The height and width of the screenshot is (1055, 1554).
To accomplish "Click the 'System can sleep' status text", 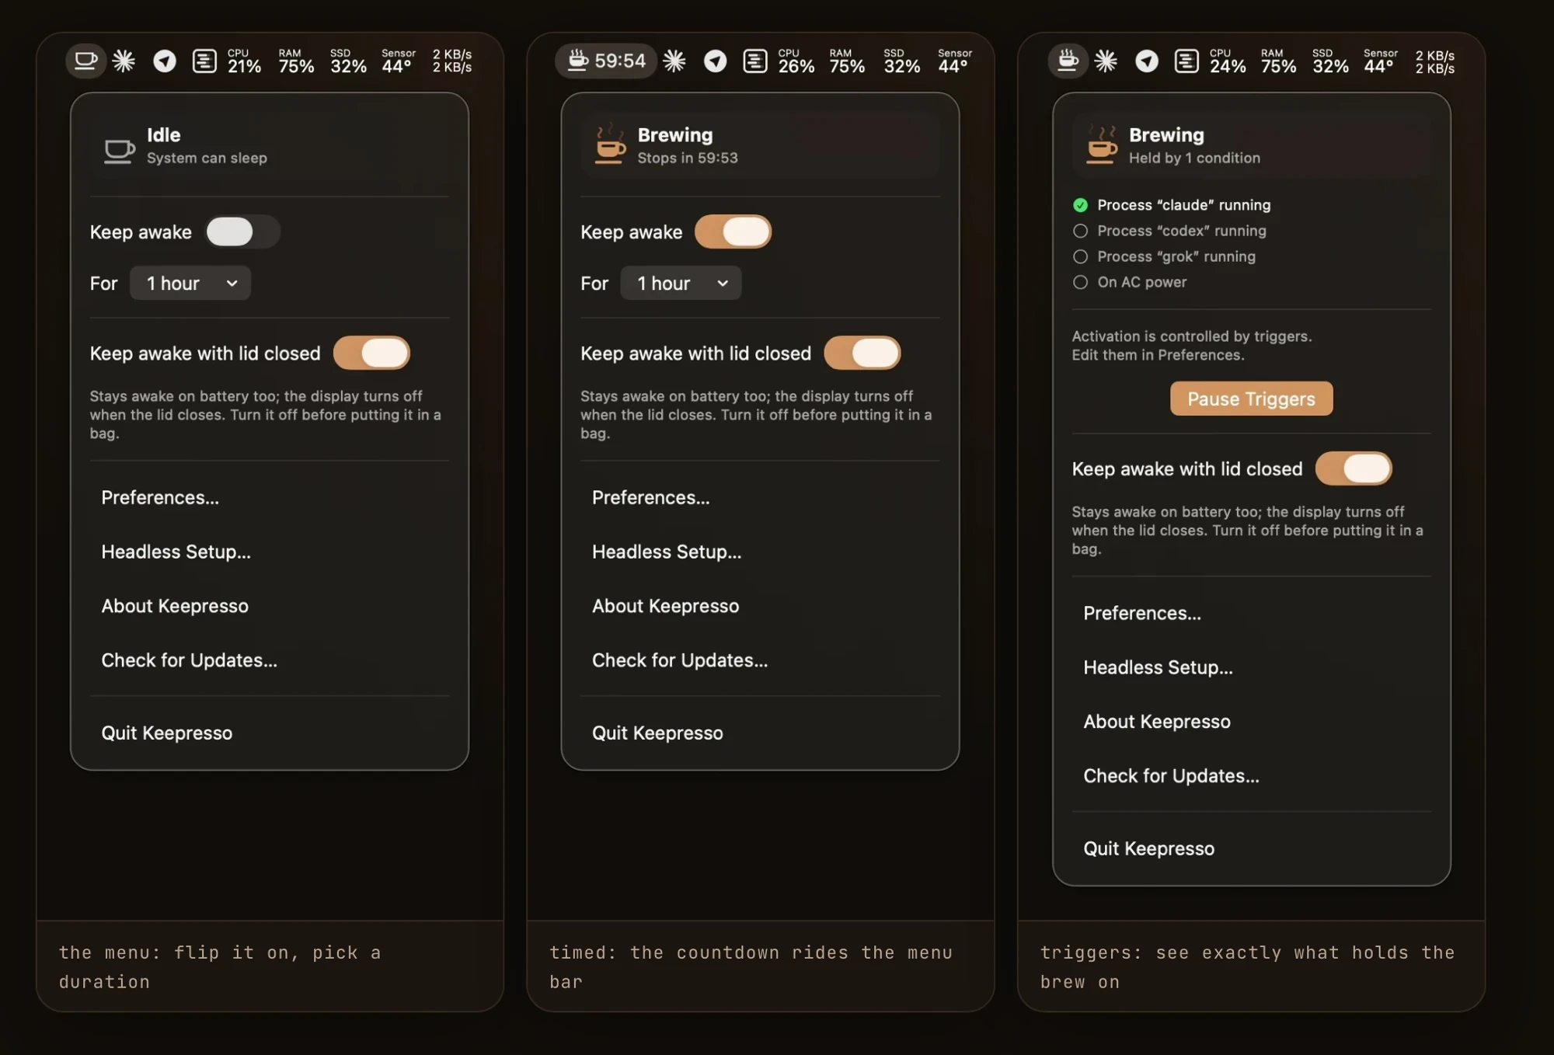I will pos(207,158).
